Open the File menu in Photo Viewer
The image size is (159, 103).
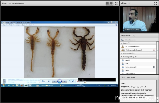pos(4,25)
